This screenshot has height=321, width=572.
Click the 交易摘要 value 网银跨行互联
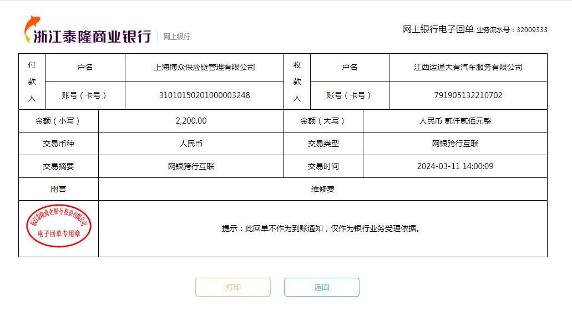191,166
